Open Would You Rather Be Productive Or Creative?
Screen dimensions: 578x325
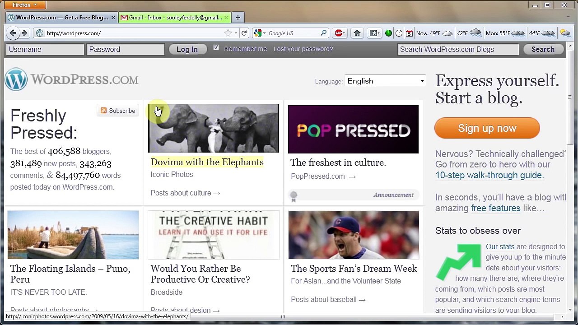pyautogui.click(x=200, y=274)
